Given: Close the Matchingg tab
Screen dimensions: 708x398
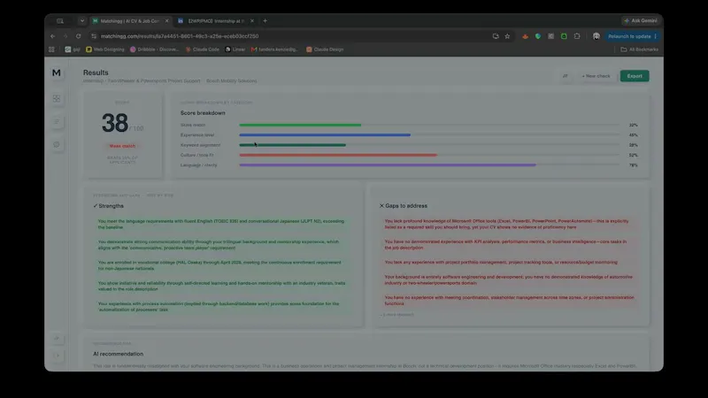Looking at the screenshot, I should click(x=166, y=20).
